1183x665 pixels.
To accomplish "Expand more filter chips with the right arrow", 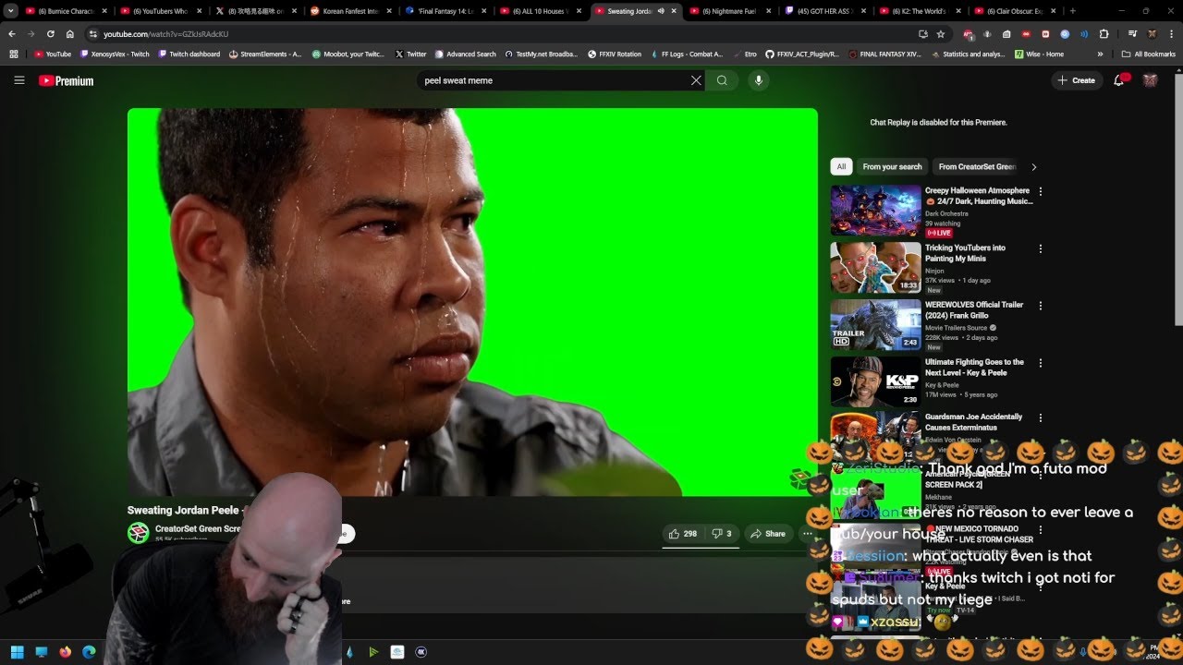I will pyautogui.click(x=1033, y=167).
